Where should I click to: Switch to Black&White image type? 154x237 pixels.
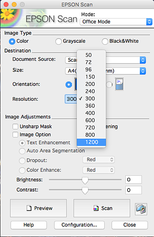point(105,41)
